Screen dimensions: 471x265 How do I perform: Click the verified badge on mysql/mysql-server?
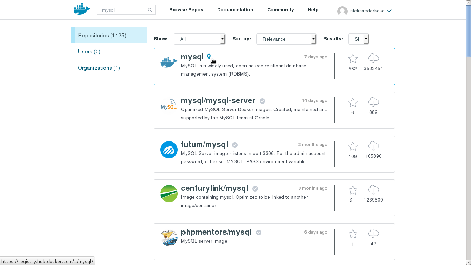[x=262, y=101]
